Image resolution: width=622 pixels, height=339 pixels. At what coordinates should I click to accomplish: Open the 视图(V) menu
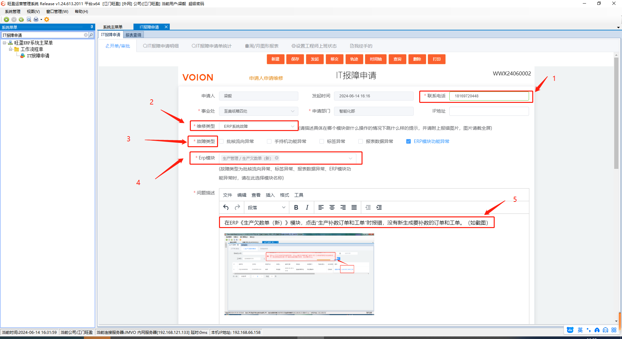[x=33, y=11]
